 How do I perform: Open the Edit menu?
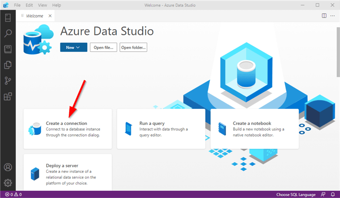click(29, 5)
